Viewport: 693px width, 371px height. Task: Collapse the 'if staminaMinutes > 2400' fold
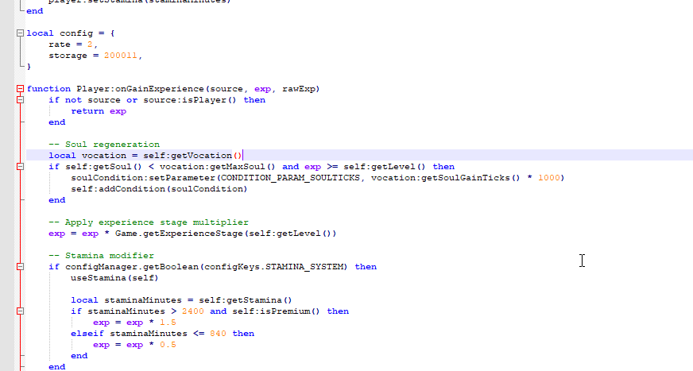point(20,311)
